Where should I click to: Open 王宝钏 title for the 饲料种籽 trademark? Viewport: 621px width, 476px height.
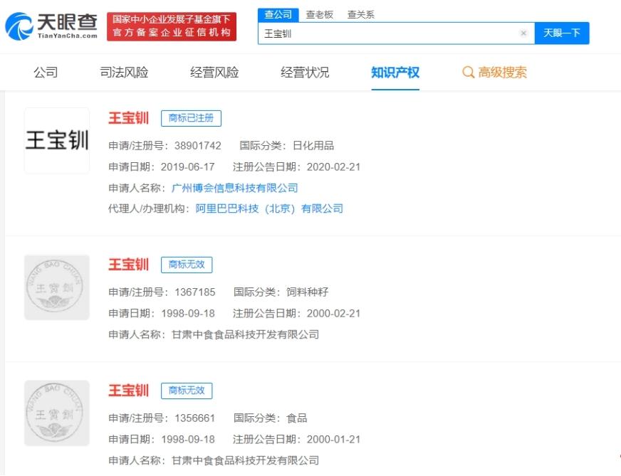pyautogui.click(x=129, y=264)
